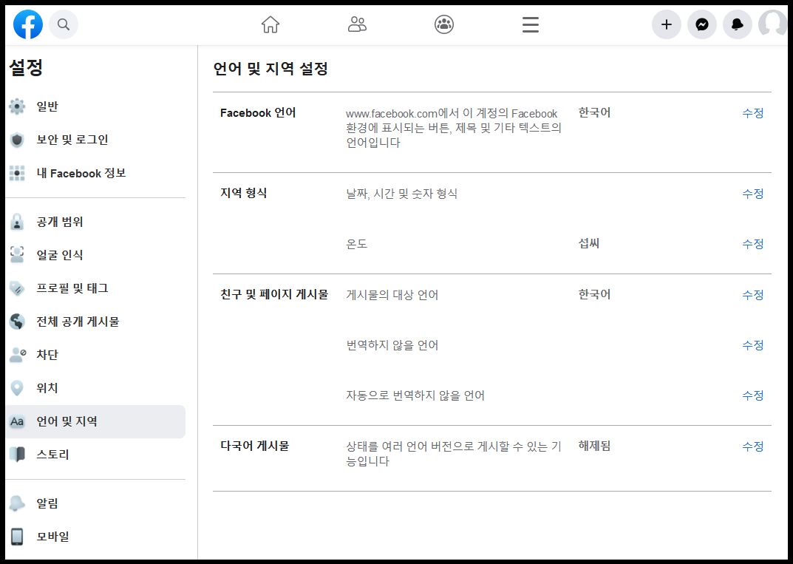The height and width of the screenshot is (564, 793).
Task: Click face icon next to 얼굴 인식
Action: (17, 255)
